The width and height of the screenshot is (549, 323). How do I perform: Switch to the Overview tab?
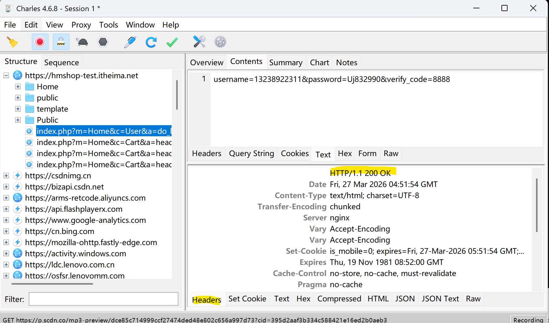[x=206, y=62]
